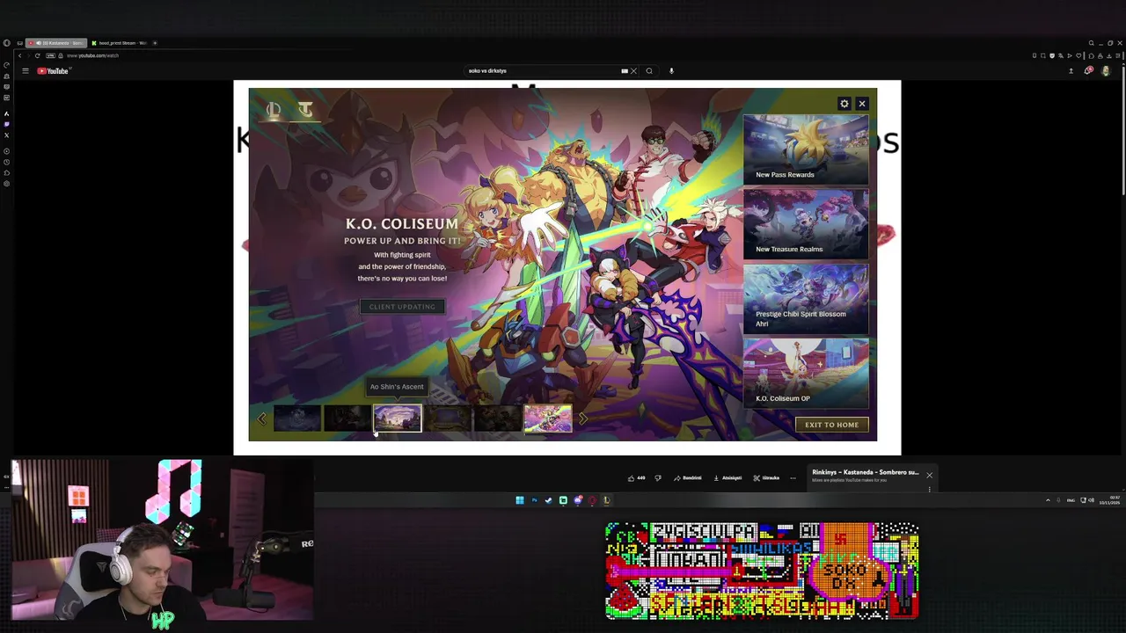The width and height of the screenshot is (1126, 633).
Task: Go to next carousel item with right arrow
Action: pyautogui.click(x=582, y=419)
